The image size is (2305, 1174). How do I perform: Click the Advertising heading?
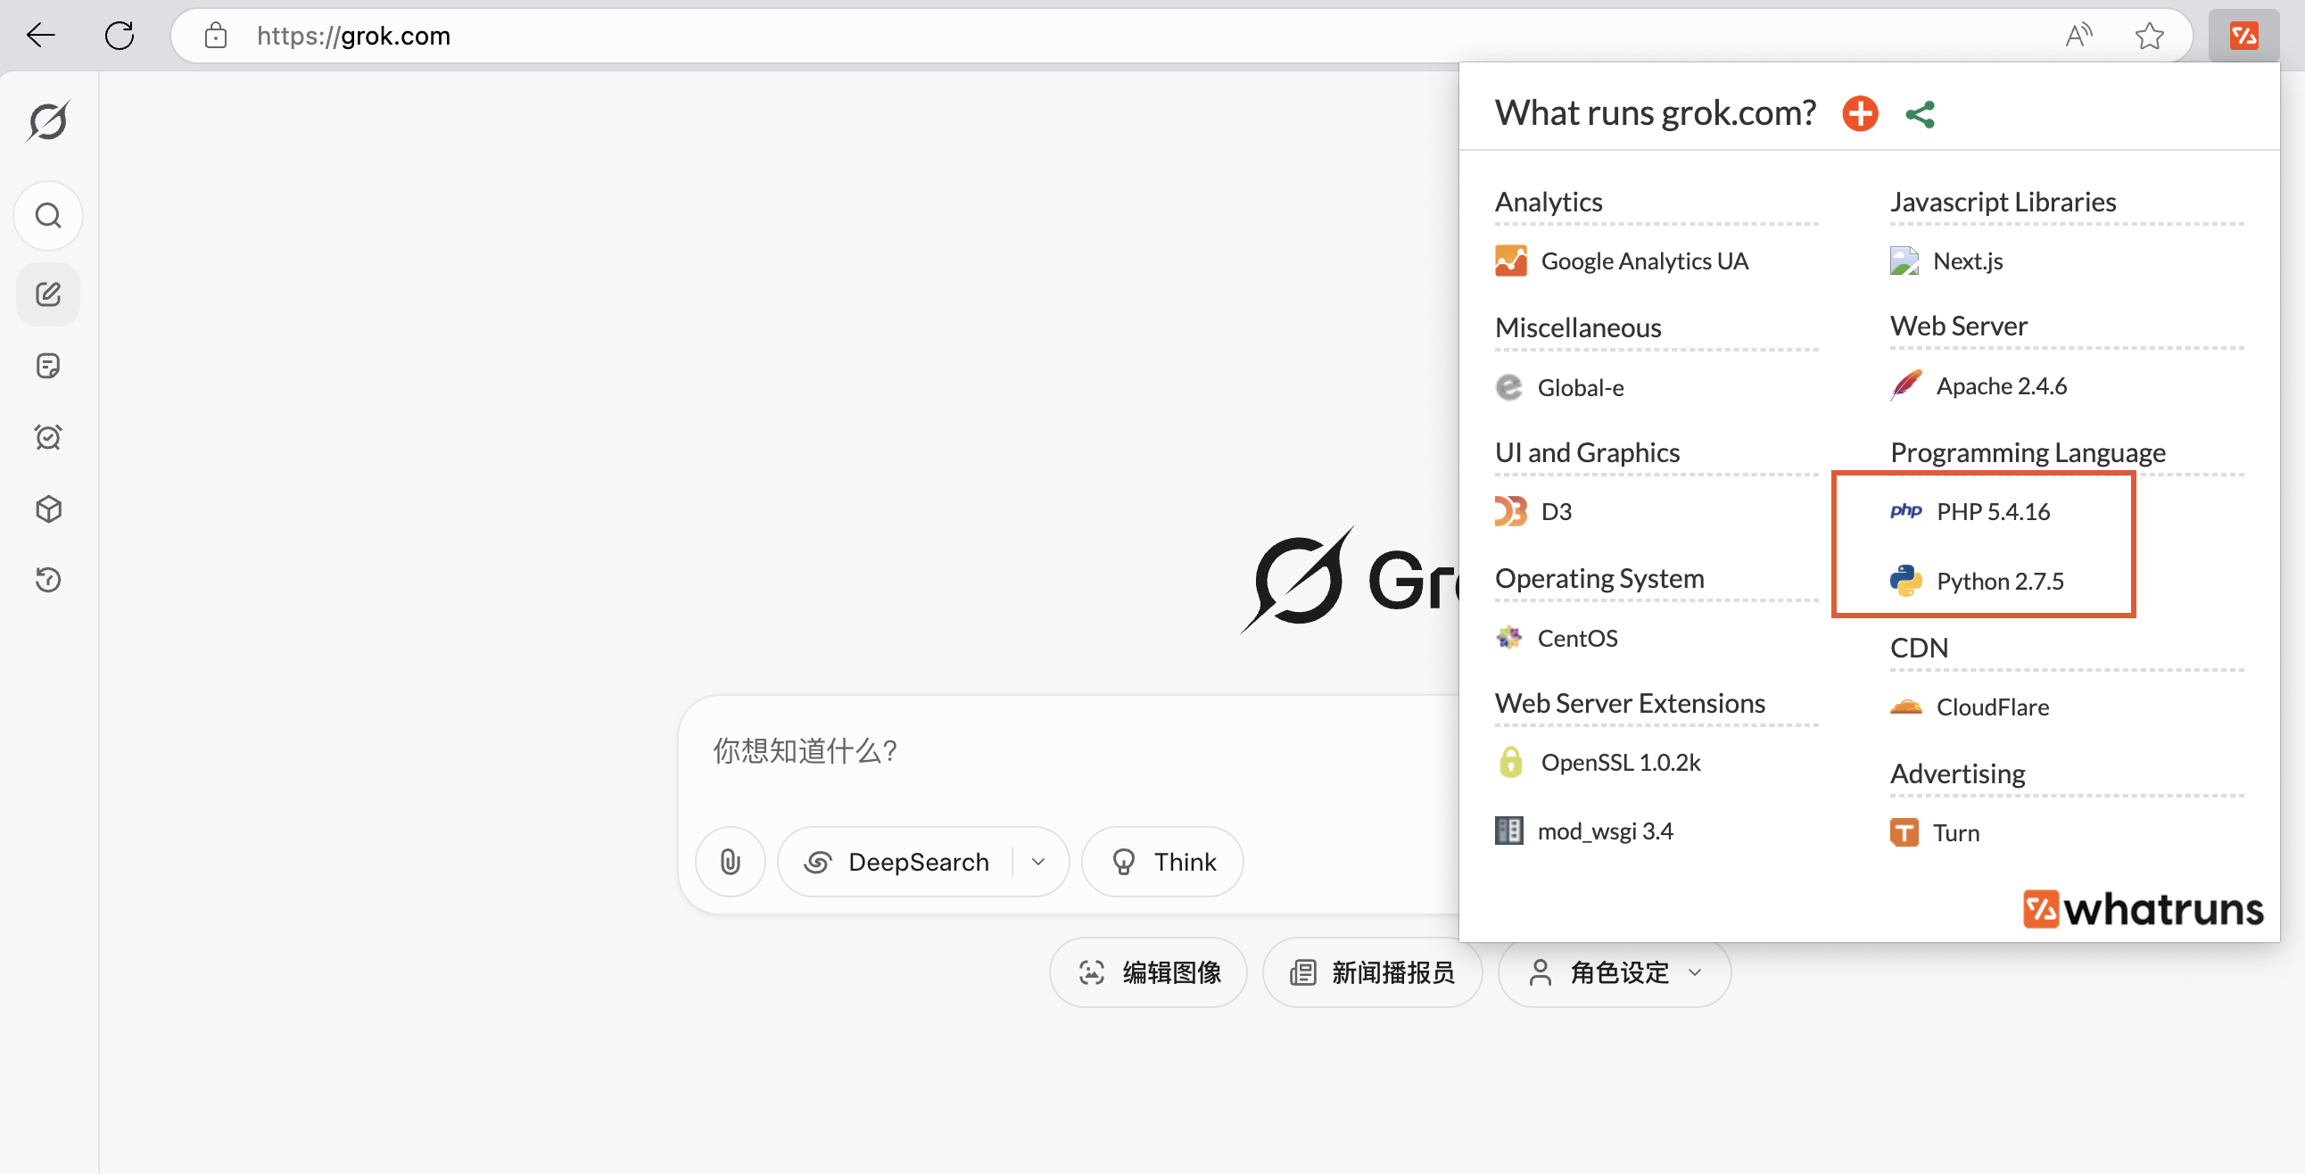(x=1957, y=773)
